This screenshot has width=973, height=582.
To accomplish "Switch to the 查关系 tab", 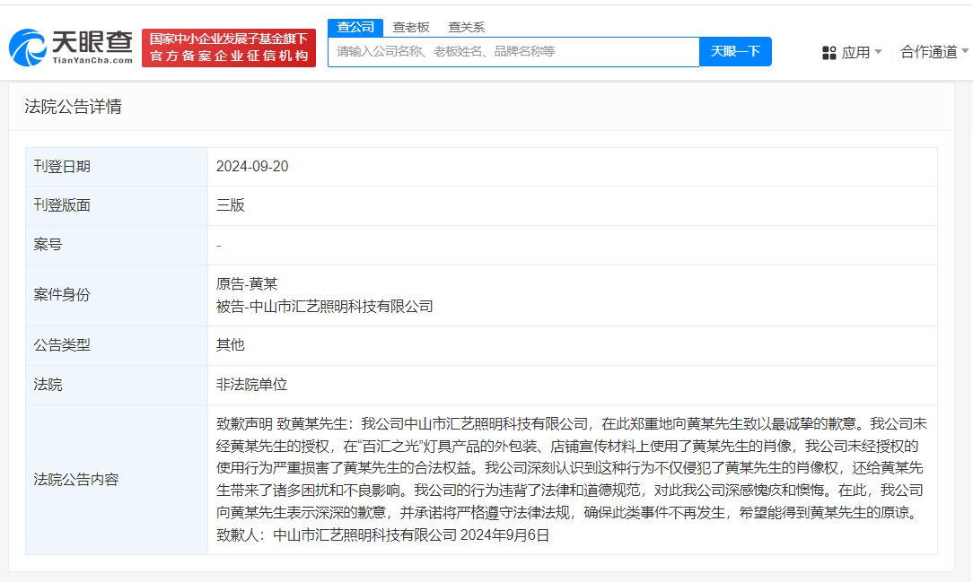I will pyautogui.click(x=466, y=27).
